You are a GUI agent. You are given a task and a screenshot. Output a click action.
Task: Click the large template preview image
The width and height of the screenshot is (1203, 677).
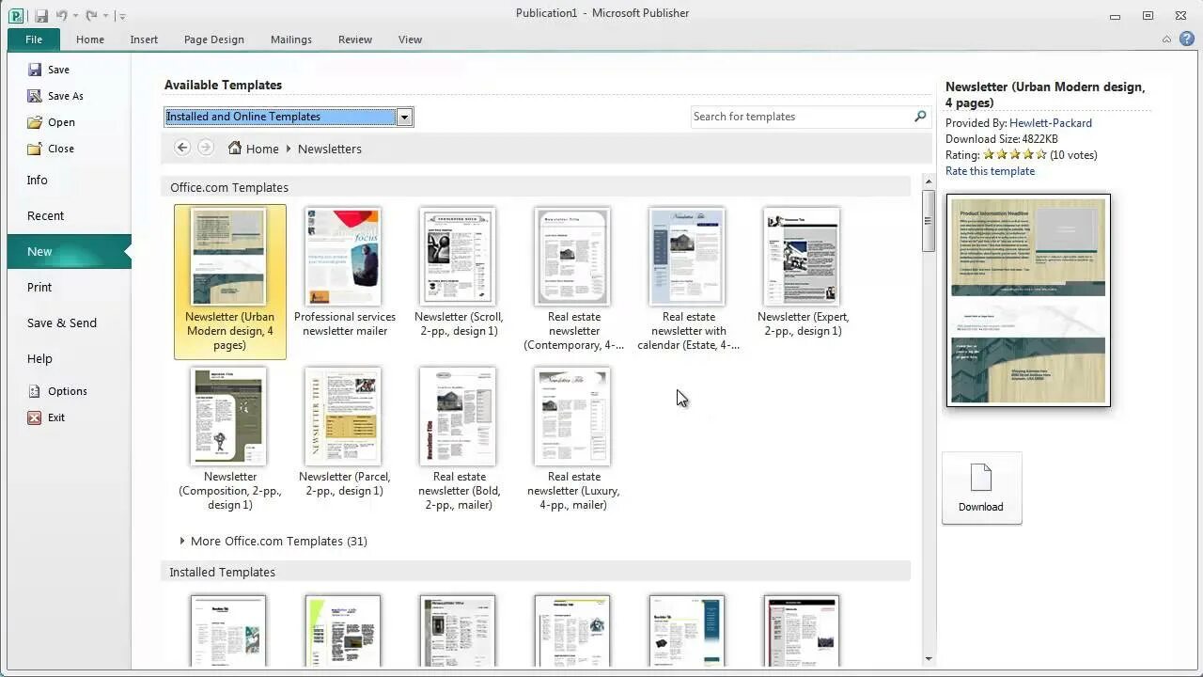[x=1028, y=301]
